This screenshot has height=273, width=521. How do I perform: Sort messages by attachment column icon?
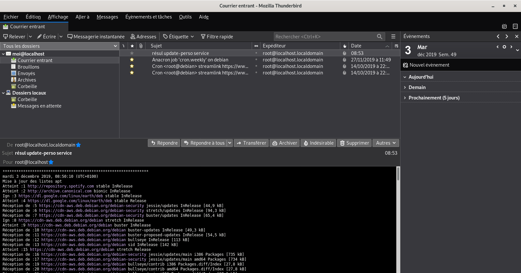tap(141, 46)
